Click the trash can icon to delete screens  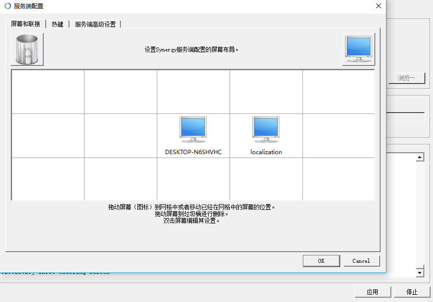tap(27, 48)
